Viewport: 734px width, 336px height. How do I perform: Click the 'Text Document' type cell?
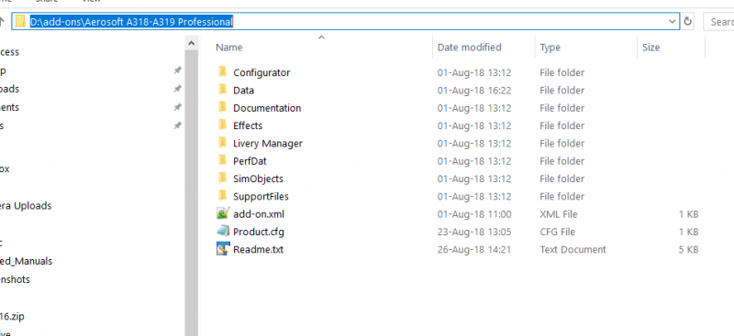pyautogui.click(x=573, y=250)
